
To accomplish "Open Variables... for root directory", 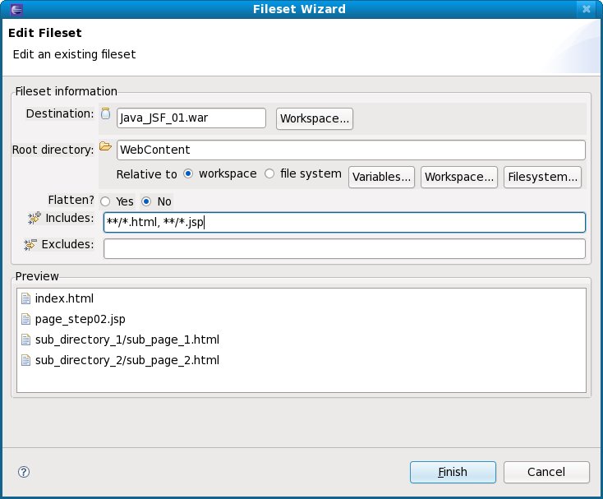I will point(382,177).
